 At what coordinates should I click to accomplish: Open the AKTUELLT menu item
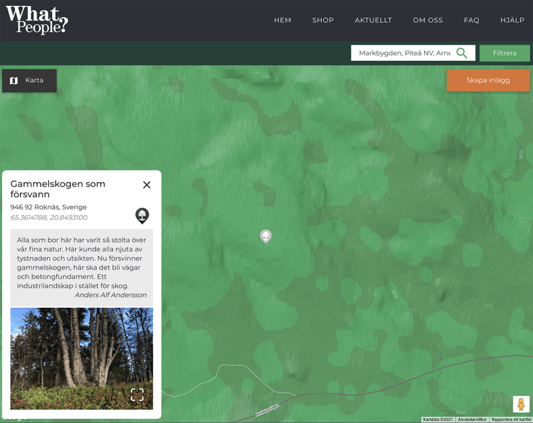373,20
